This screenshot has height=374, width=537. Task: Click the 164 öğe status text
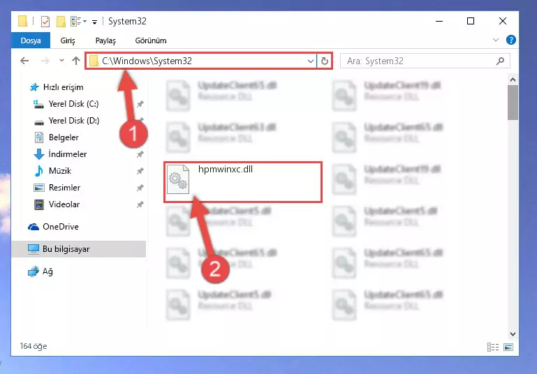34,346
